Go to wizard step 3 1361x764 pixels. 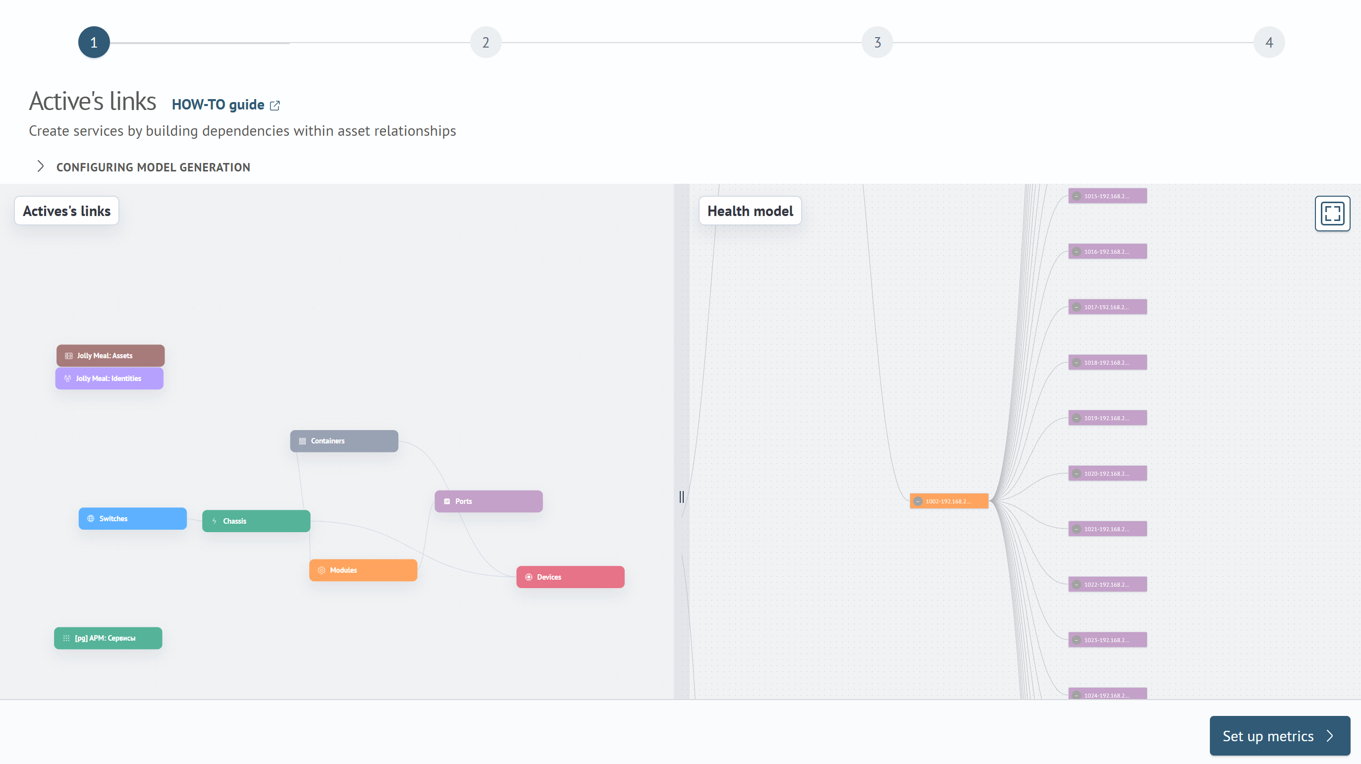[877, 42]
